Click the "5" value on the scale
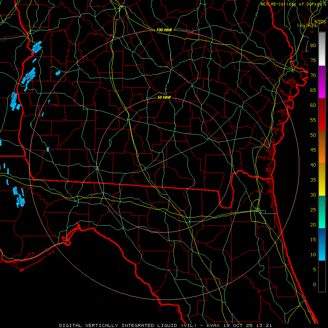328x328 pixels. (x=315, y=270)
